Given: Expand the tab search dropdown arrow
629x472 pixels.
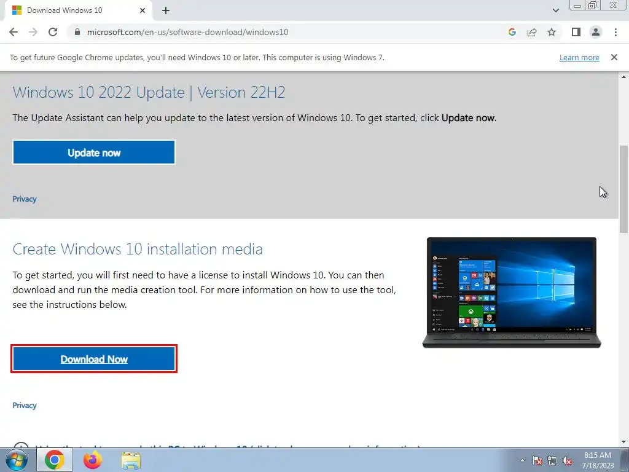Looking at the screenshot, I should [555, 10].
